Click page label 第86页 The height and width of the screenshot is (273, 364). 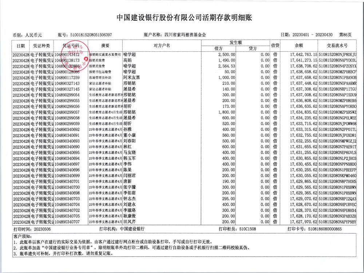click(345, 35)
